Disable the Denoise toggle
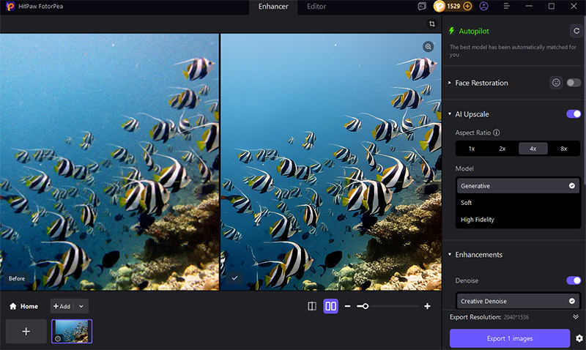 tap(574, 280)
